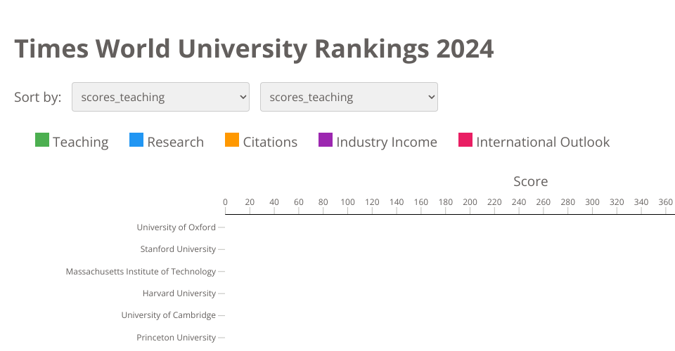Toggle the Citations legend label
The width and height of the screenshot is (675, 351).
[270, 142]
